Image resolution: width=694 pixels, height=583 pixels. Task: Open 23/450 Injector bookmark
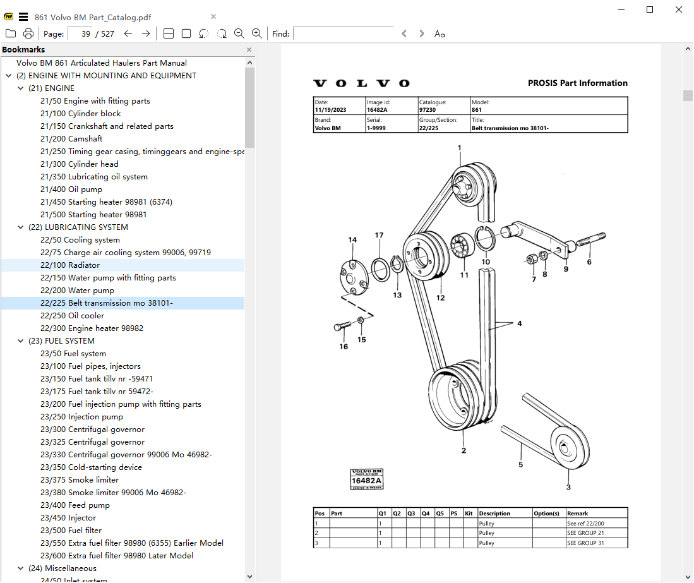point(68,517)
